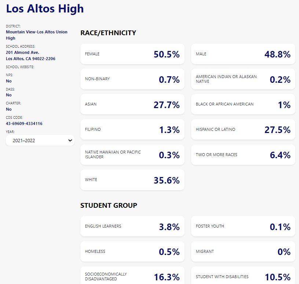Select the Non-Binary 0.7% card

(x=132, y=79)
